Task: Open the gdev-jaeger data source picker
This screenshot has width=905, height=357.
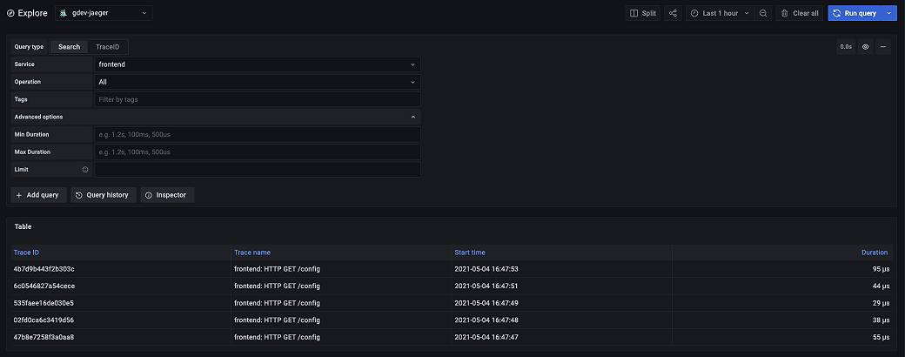Action: pos(104,13)
